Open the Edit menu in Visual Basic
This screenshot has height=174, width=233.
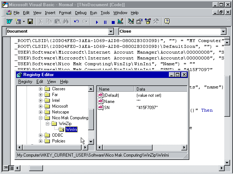pyautogui.click(x=26, y=13)
